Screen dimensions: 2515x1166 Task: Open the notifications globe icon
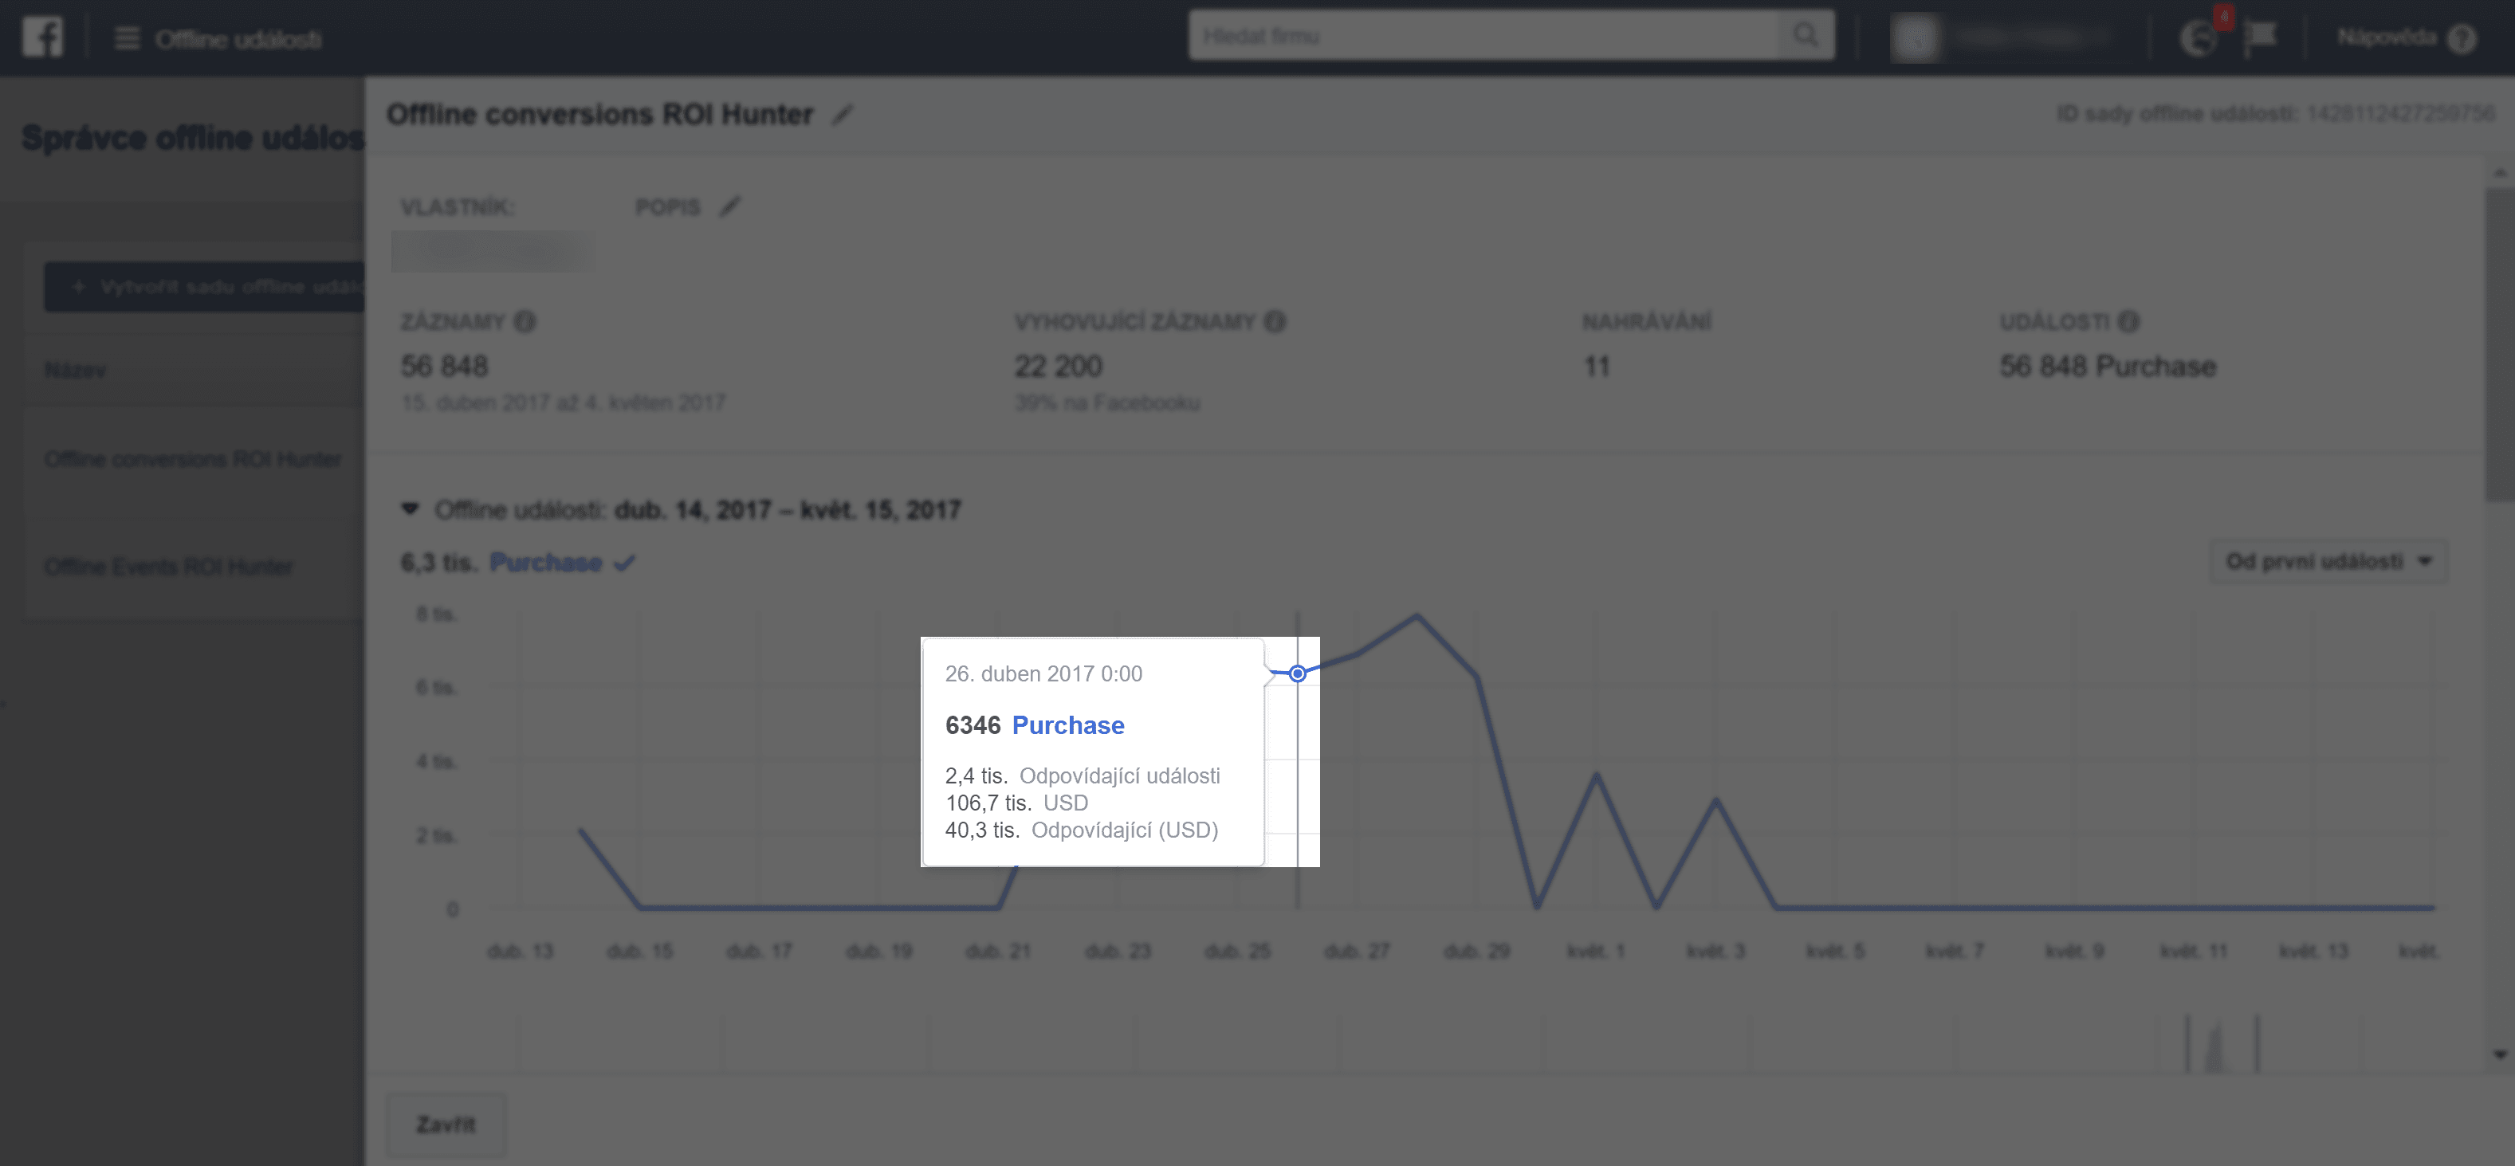2197,38
